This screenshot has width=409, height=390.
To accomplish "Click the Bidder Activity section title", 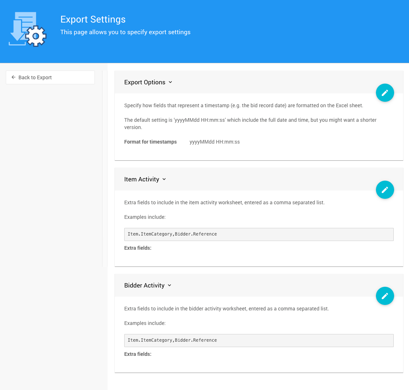I will pyautogui.click(x=144, y=285).
